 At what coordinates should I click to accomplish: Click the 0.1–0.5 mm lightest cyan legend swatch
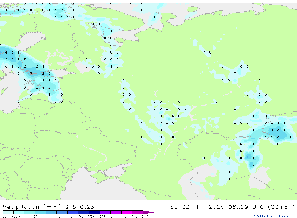point(8,212)
